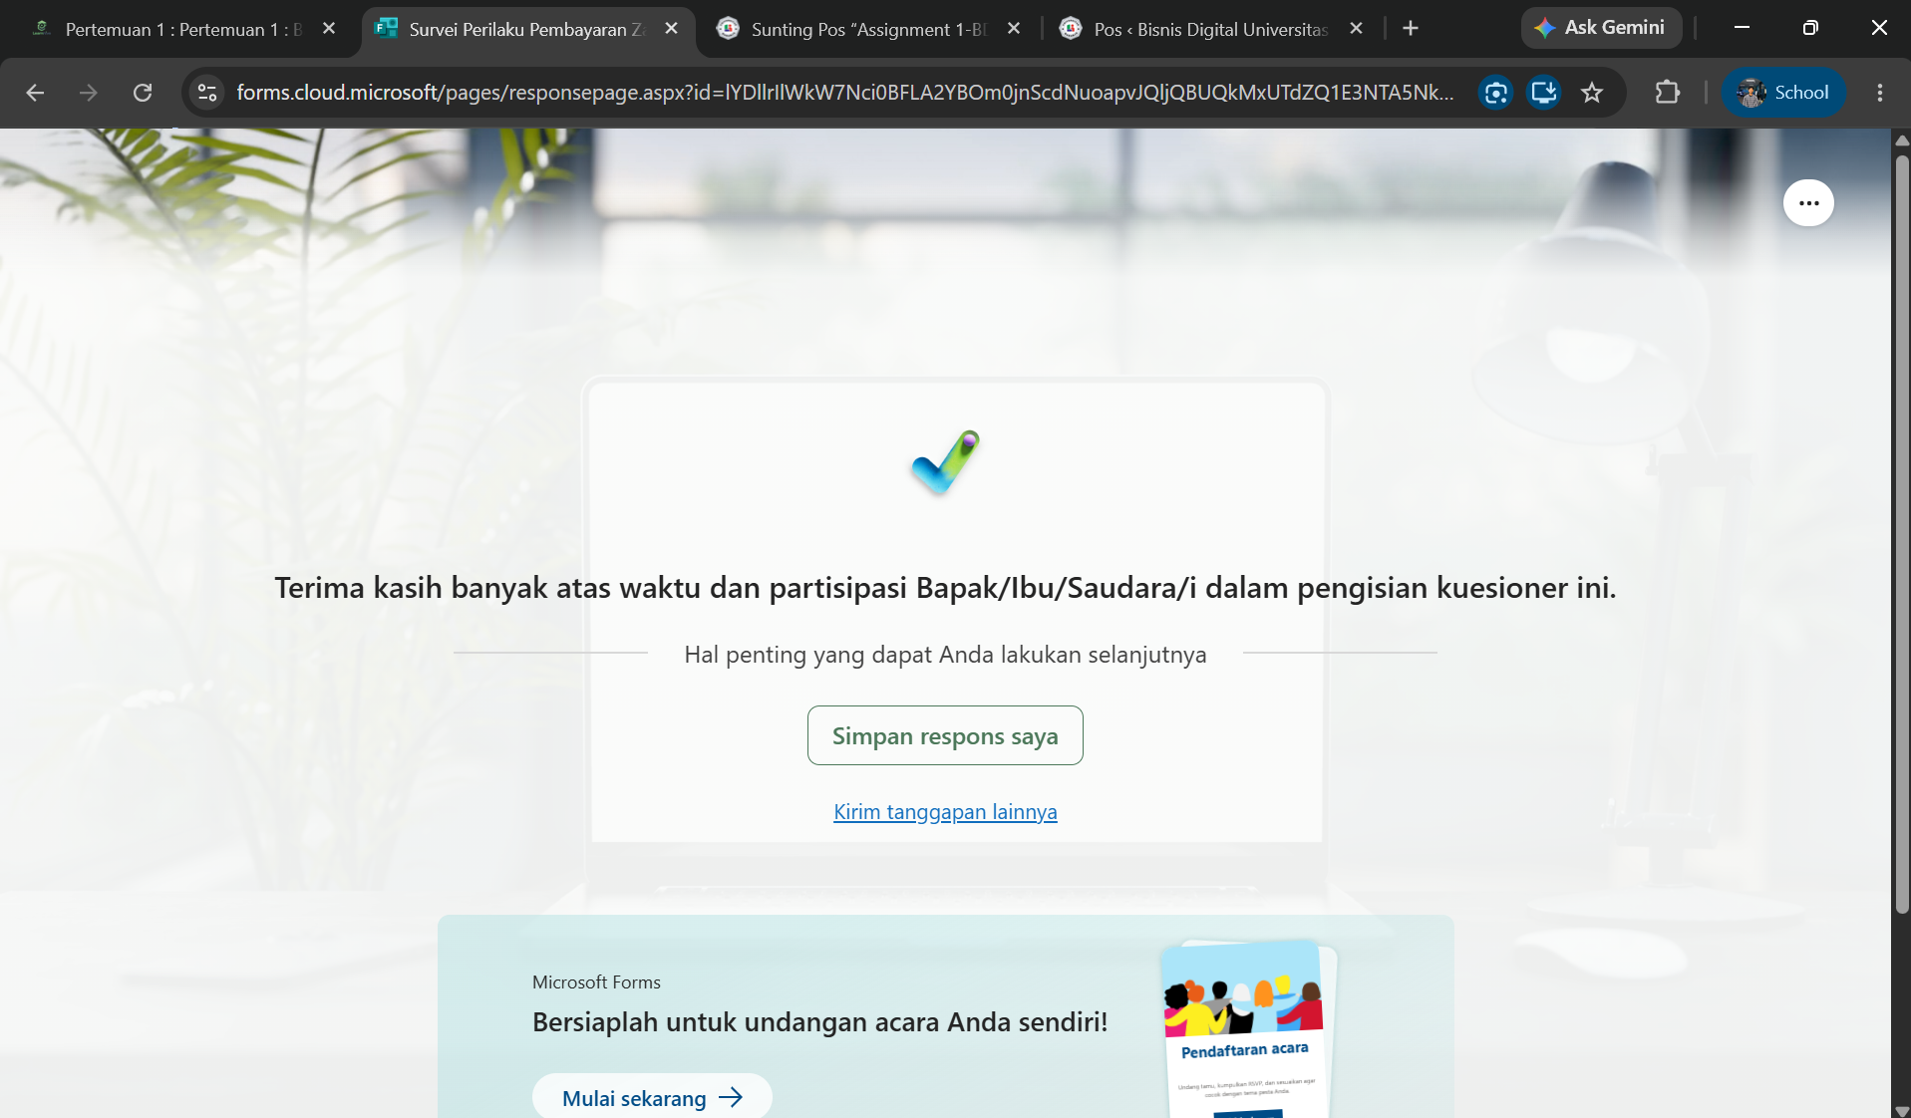Click the install app icon in address bar
This screenshot has height=1118, width=1911.
click(1544, 93)
